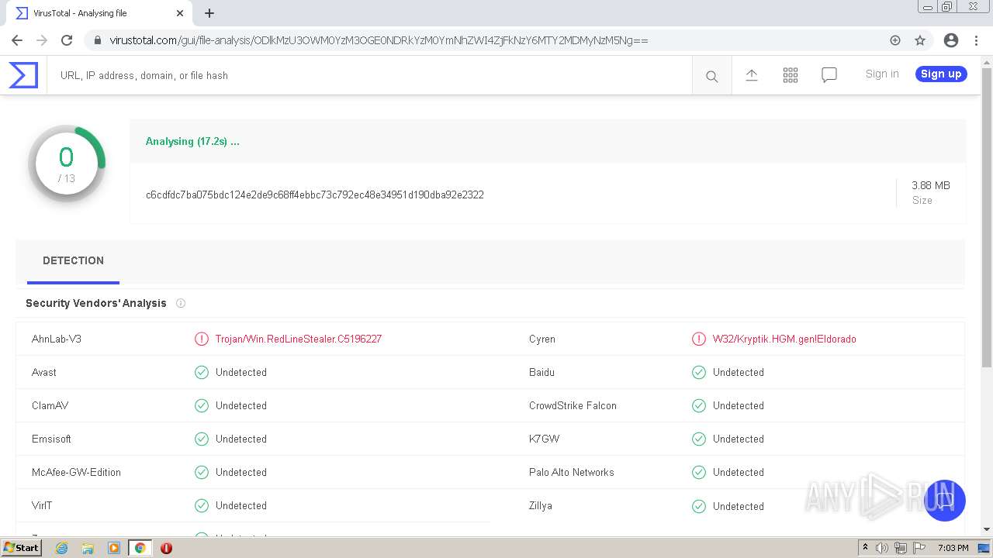Click the system clock showing 7:03 PM
This screenshot has height=558, width=993.
tap(953, 548)
